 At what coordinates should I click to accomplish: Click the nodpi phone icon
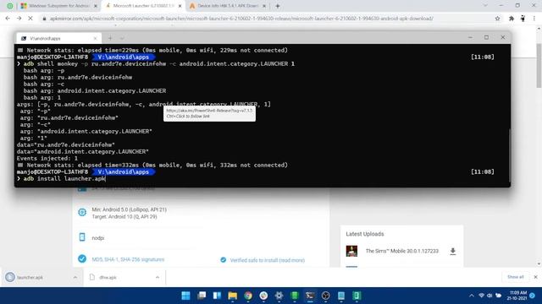coord(82,237)
